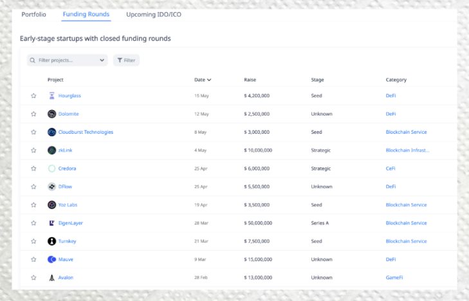Click the zkLink project logo icon
469x301 pixels.
tap(52, 150)
